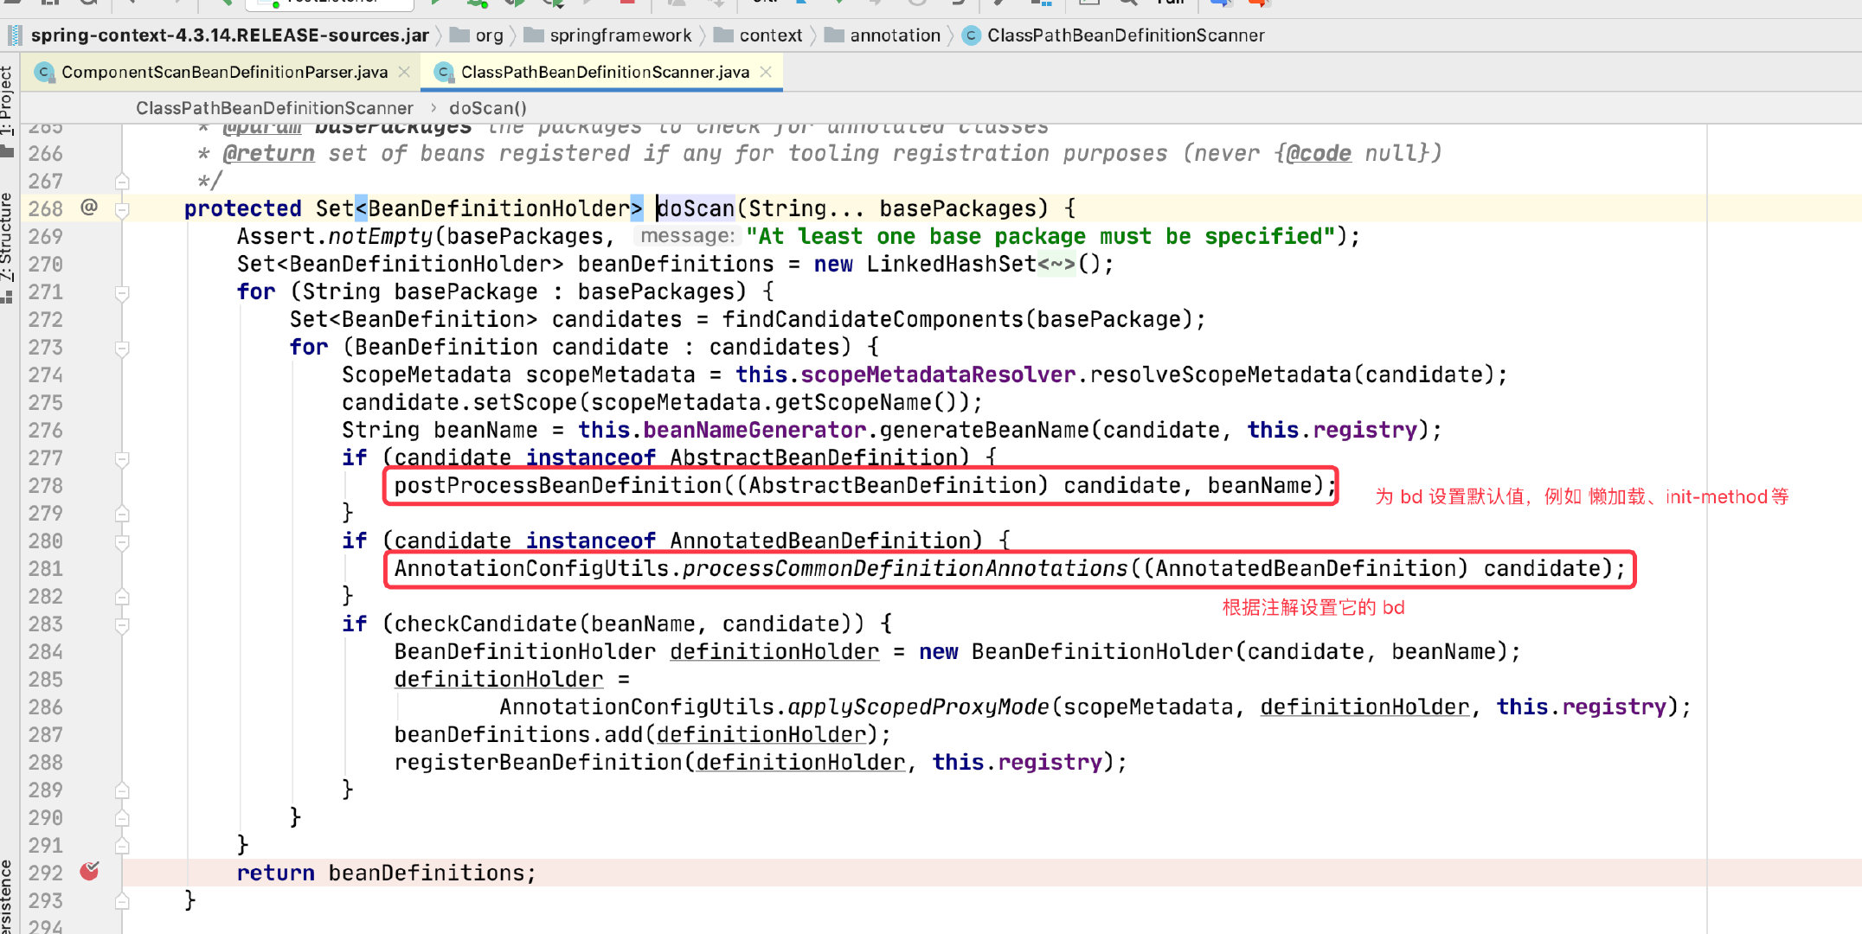The width and height of the screenshot is (1862, 934).
Task: Click the fold end marker at line 289
Action: 122,790
